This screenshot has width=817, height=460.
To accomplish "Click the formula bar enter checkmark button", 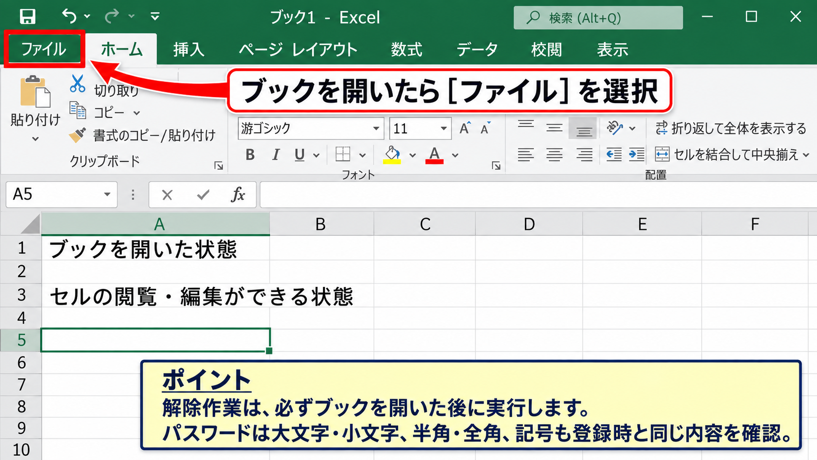I will (203, 195).
